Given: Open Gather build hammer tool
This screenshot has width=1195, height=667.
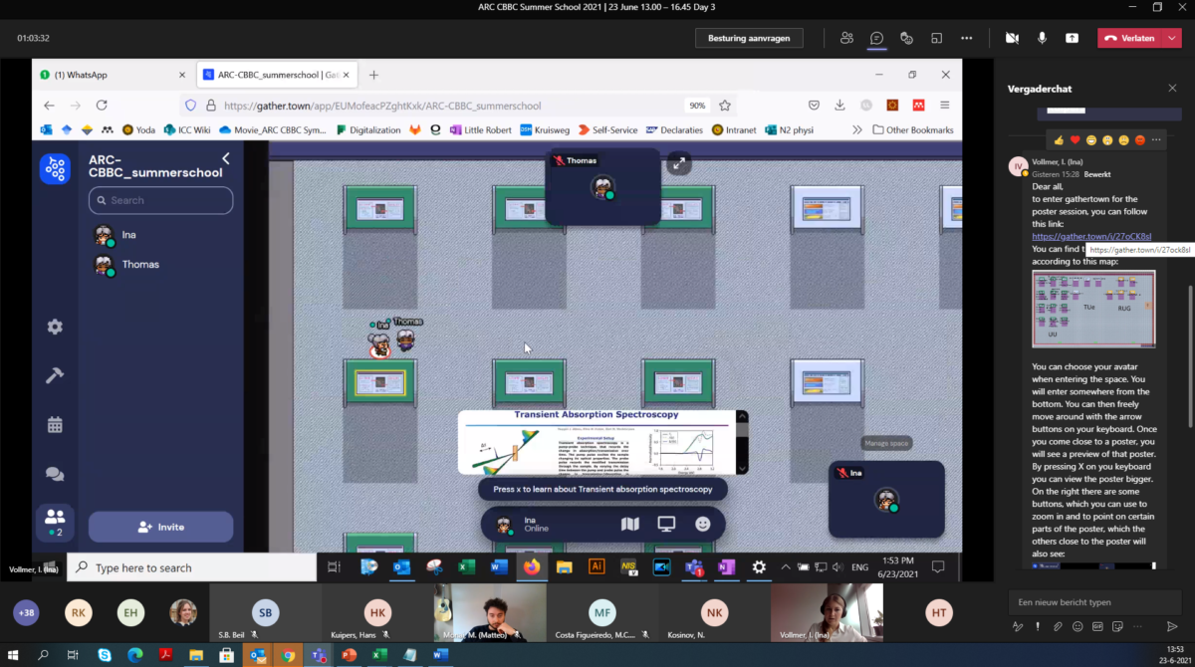Looking at the screenshot, I should (x=55, y=375).
